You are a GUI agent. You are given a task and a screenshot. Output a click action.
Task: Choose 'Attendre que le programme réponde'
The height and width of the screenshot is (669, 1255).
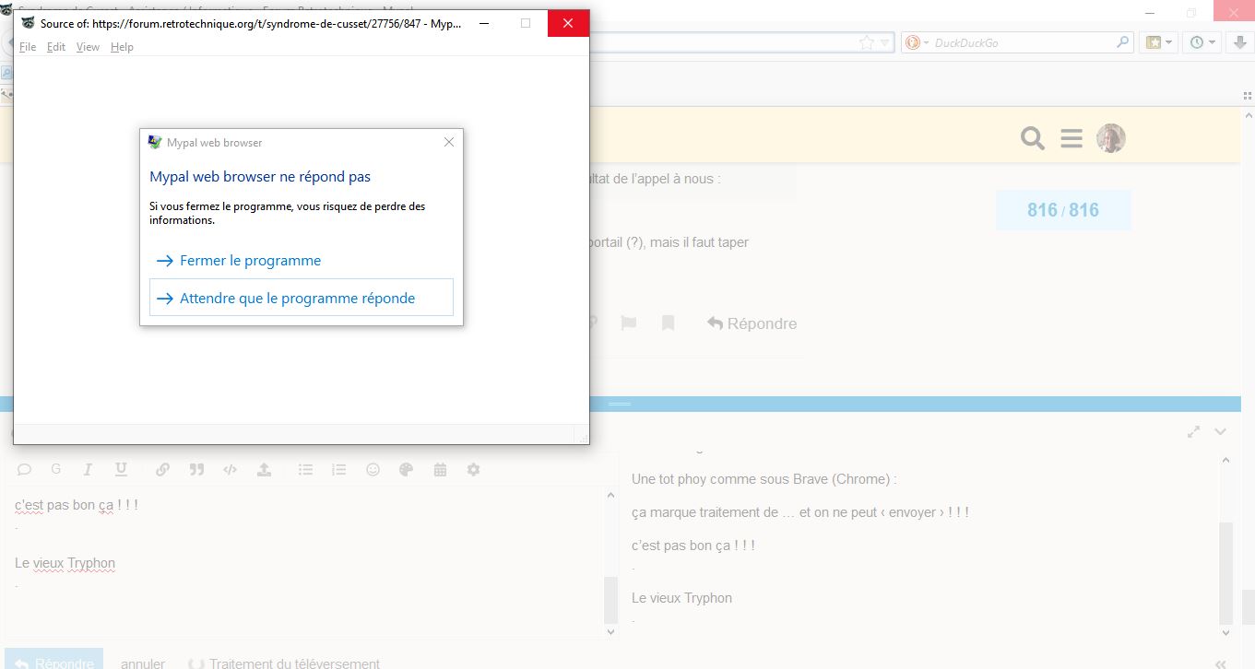pyautogui.click(x=297, y=299)
